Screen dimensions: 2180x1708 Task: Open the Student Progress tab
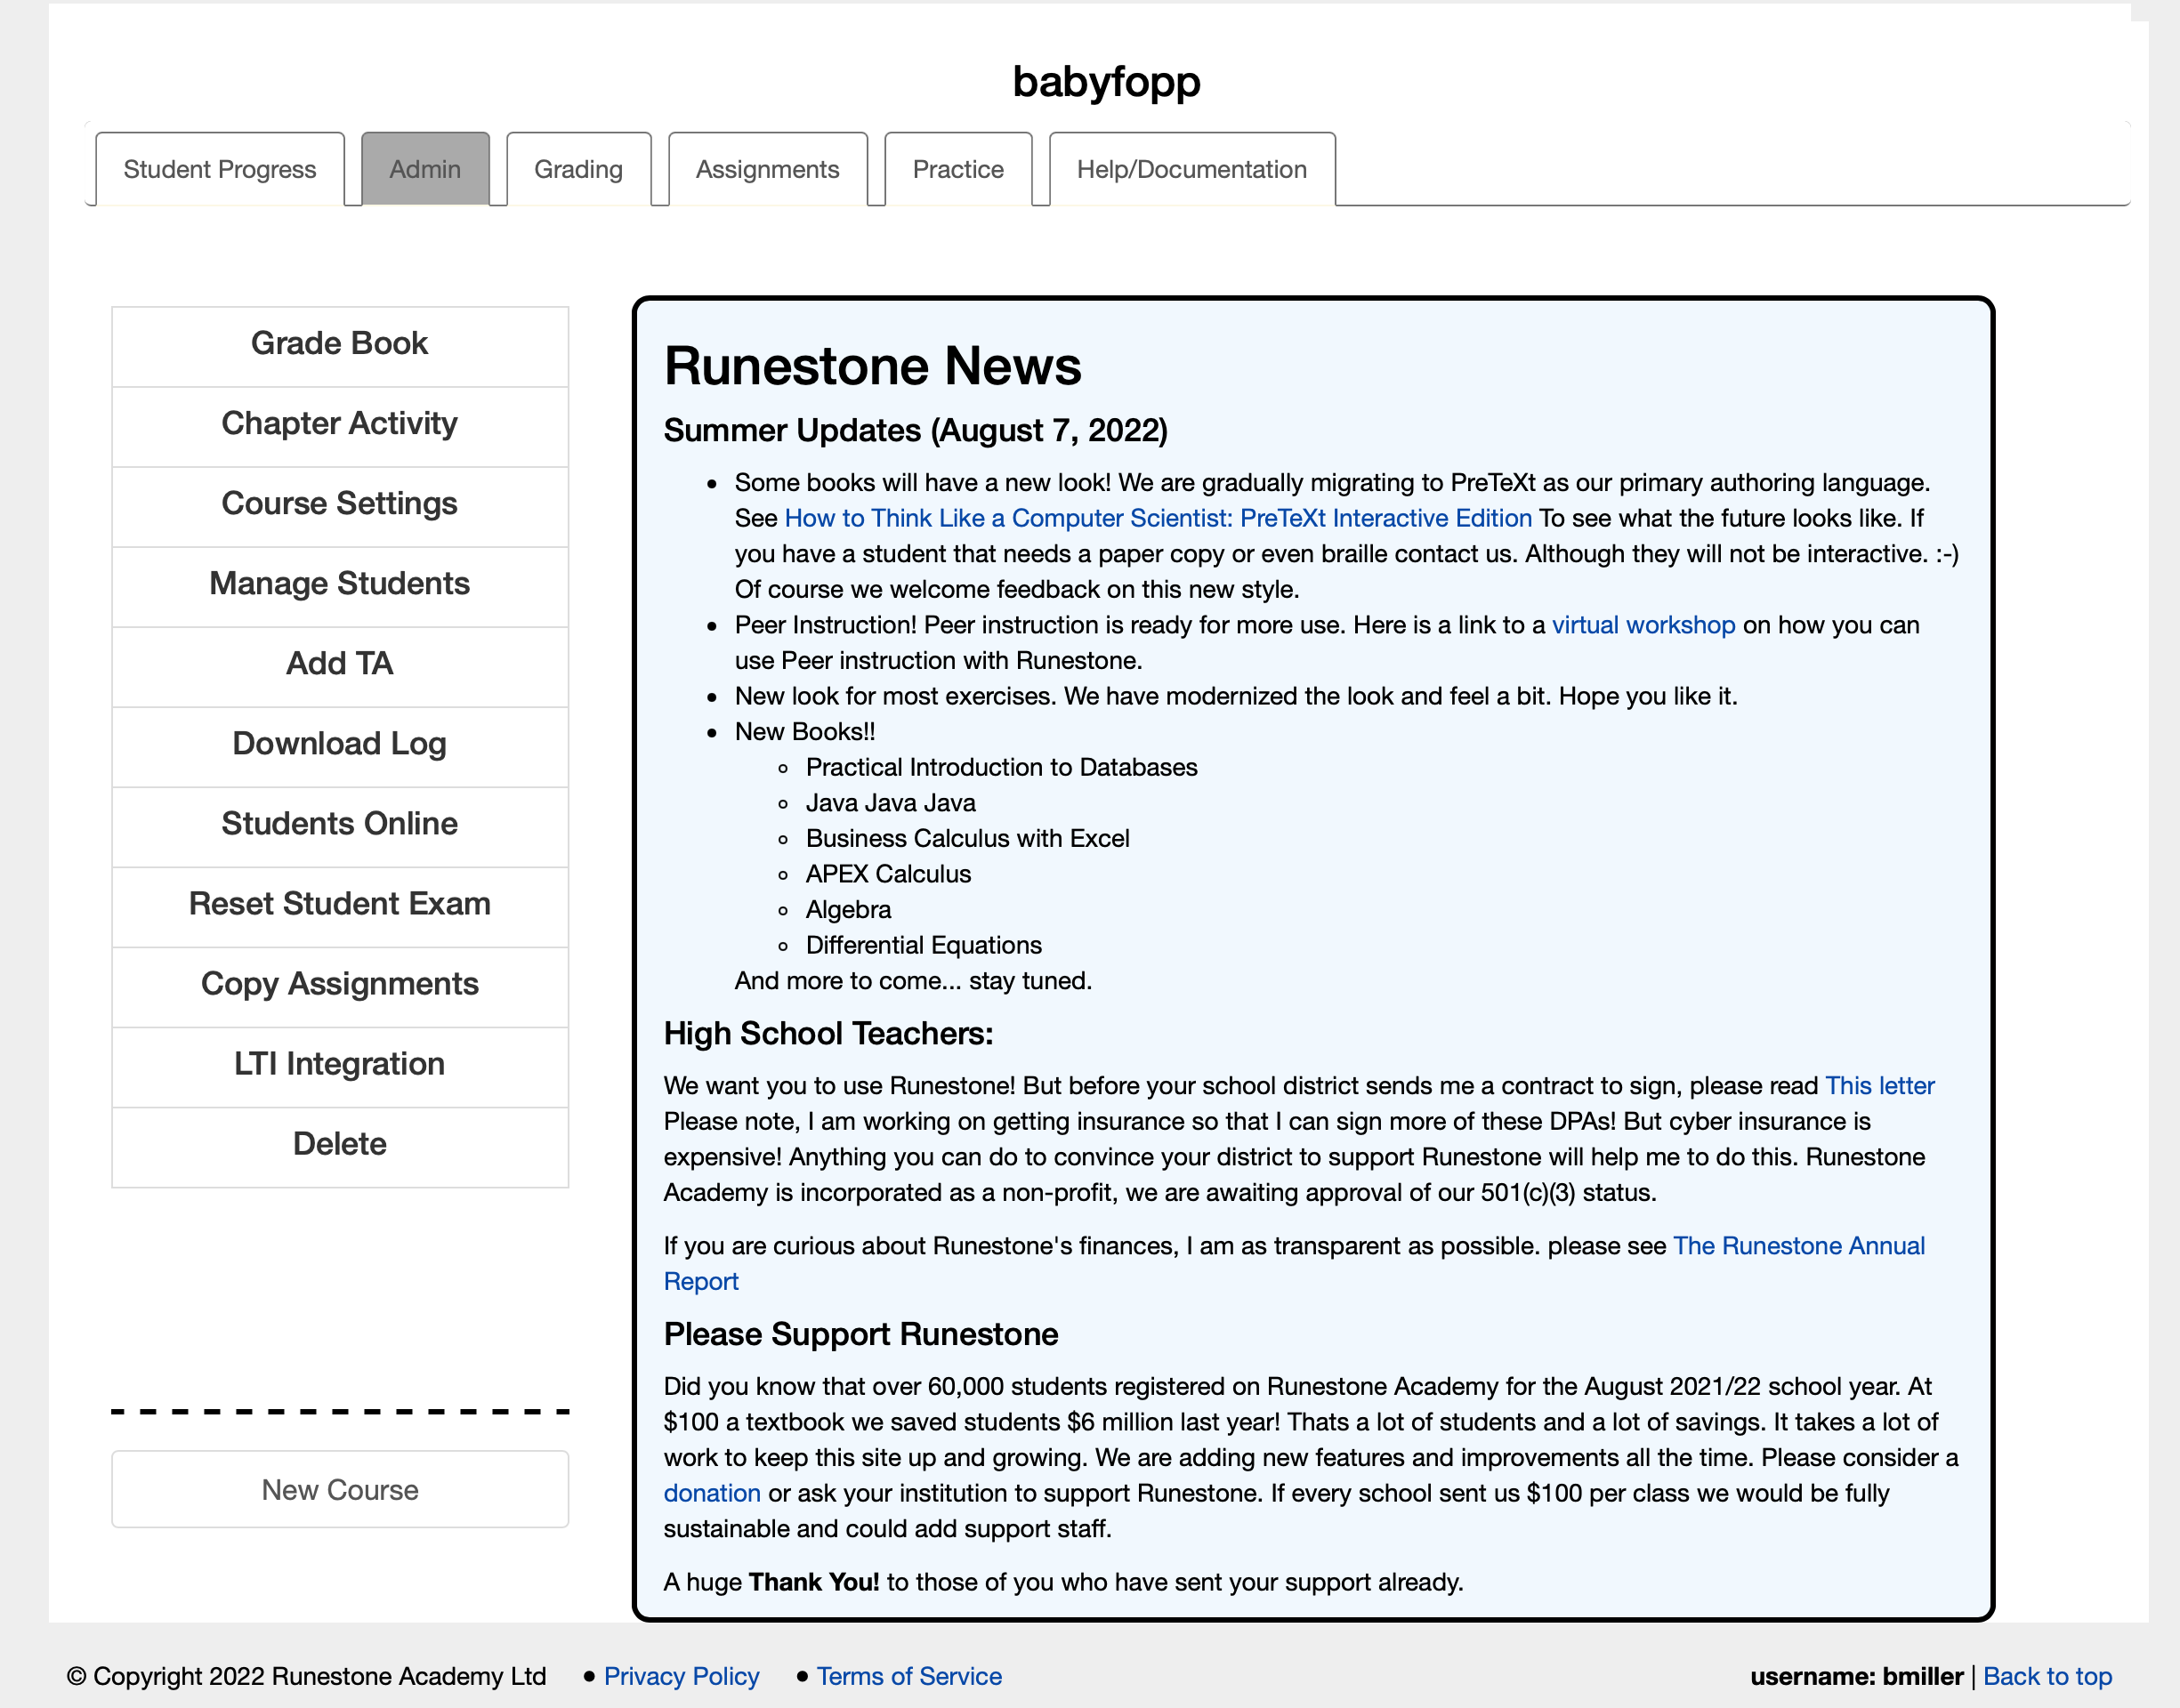coord(220,169)
